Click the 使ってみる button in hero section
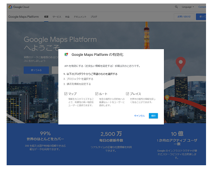This screenshot has height=171, width=214. pos(36,70)
